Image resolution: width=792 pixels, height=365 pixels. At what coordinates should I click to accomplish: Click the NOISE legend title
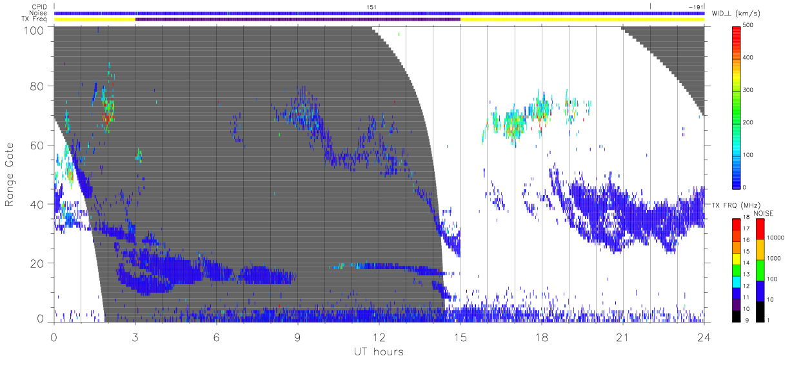[764, 212]
